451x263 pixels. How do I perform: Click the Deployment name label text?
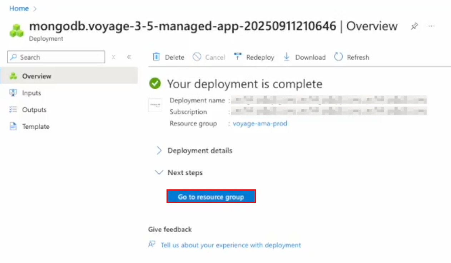coord(197,100)
